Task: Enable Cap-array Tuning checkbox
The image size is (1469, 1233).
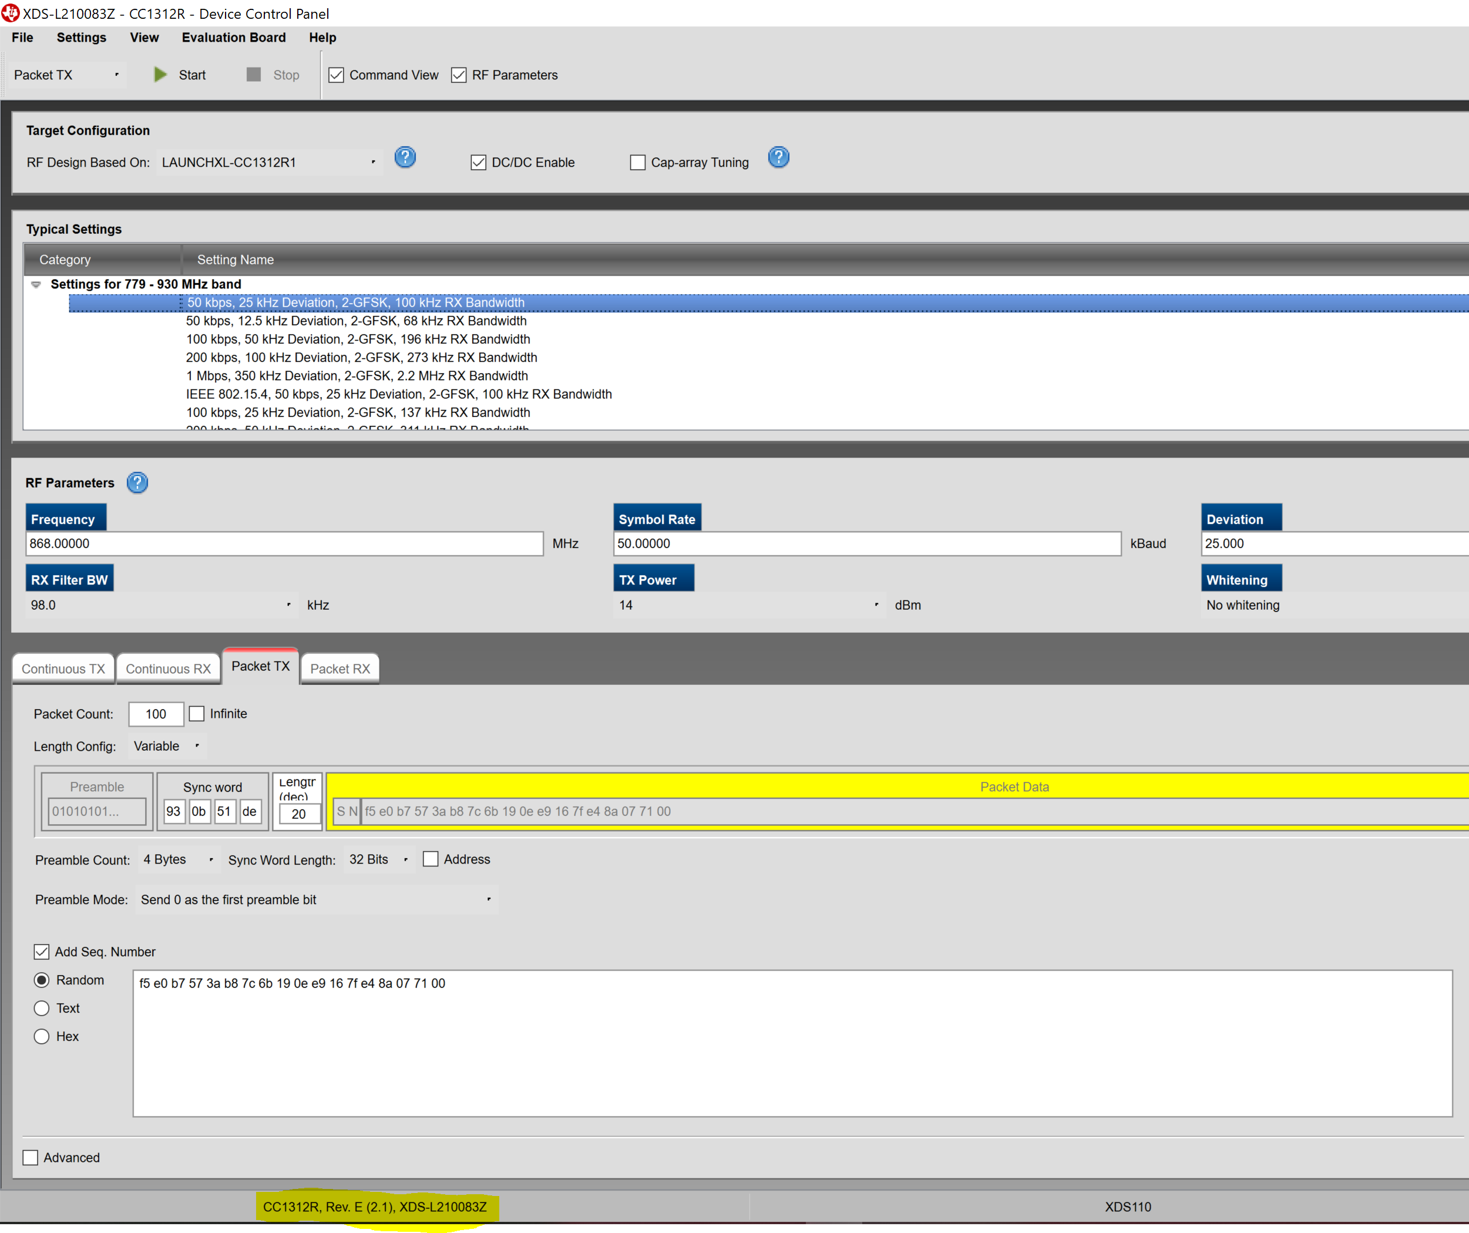Action: 637,162
